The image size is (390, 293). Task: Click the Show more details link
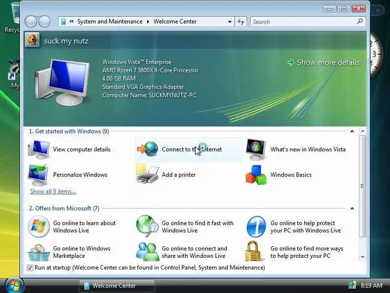point(328,63)
